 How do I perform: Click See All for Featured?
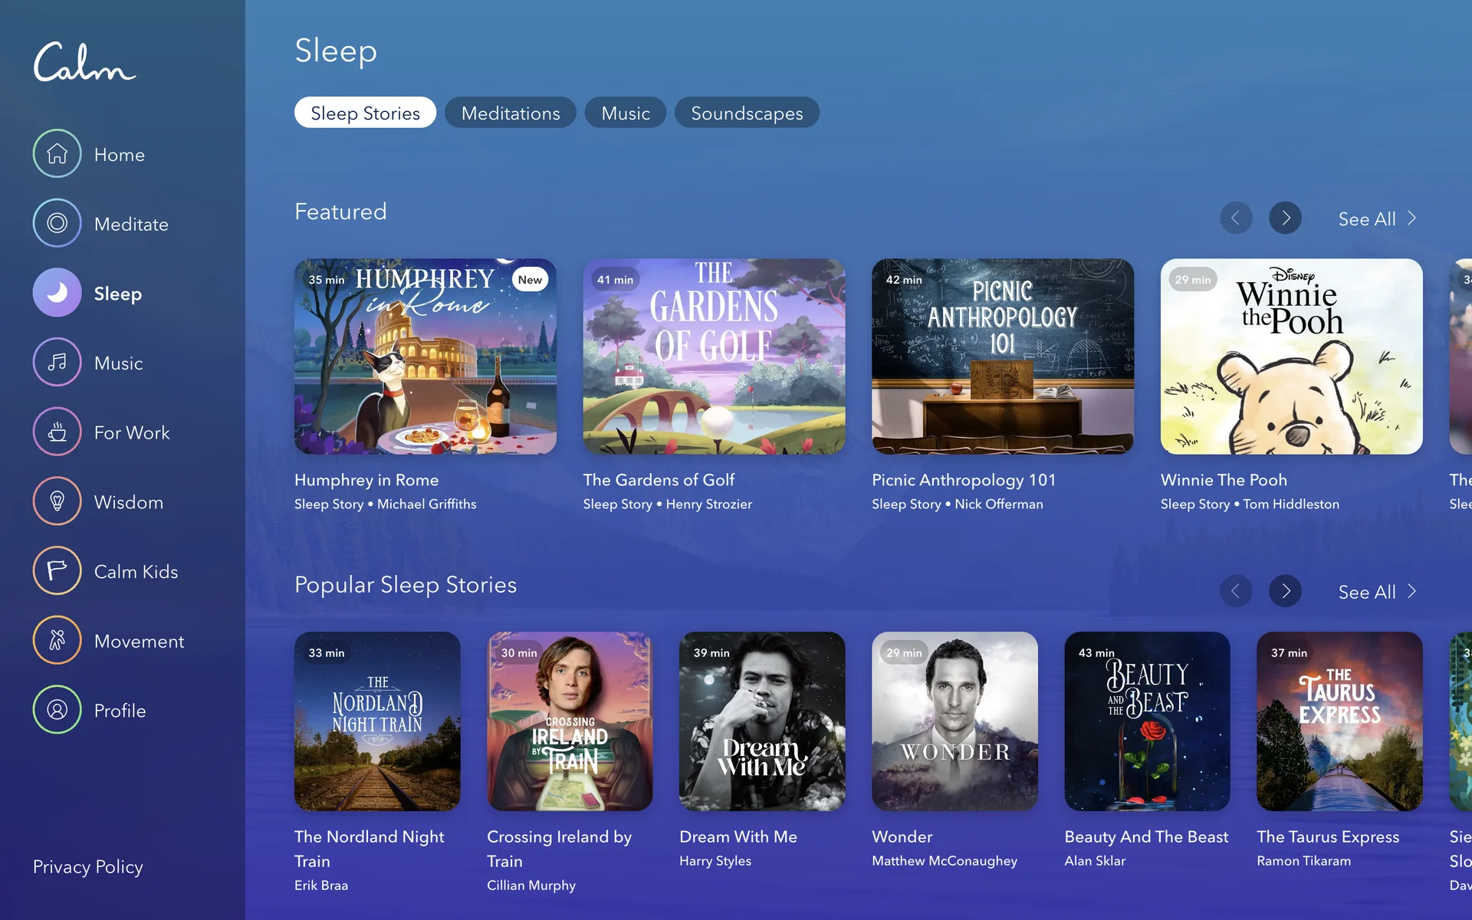click(x=1376, y=219)
